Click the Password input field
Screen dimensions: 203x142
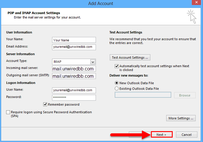[x=74, y=98]
